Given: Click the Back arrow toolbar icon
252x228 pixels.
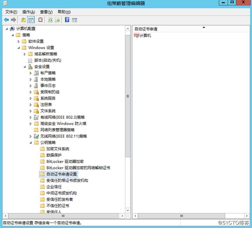Looking at the screenshot, I should (x=6, y=20).
